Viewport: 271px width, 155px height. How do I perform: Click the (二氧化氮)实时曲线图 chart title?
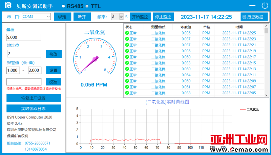(x=167, y=102)
